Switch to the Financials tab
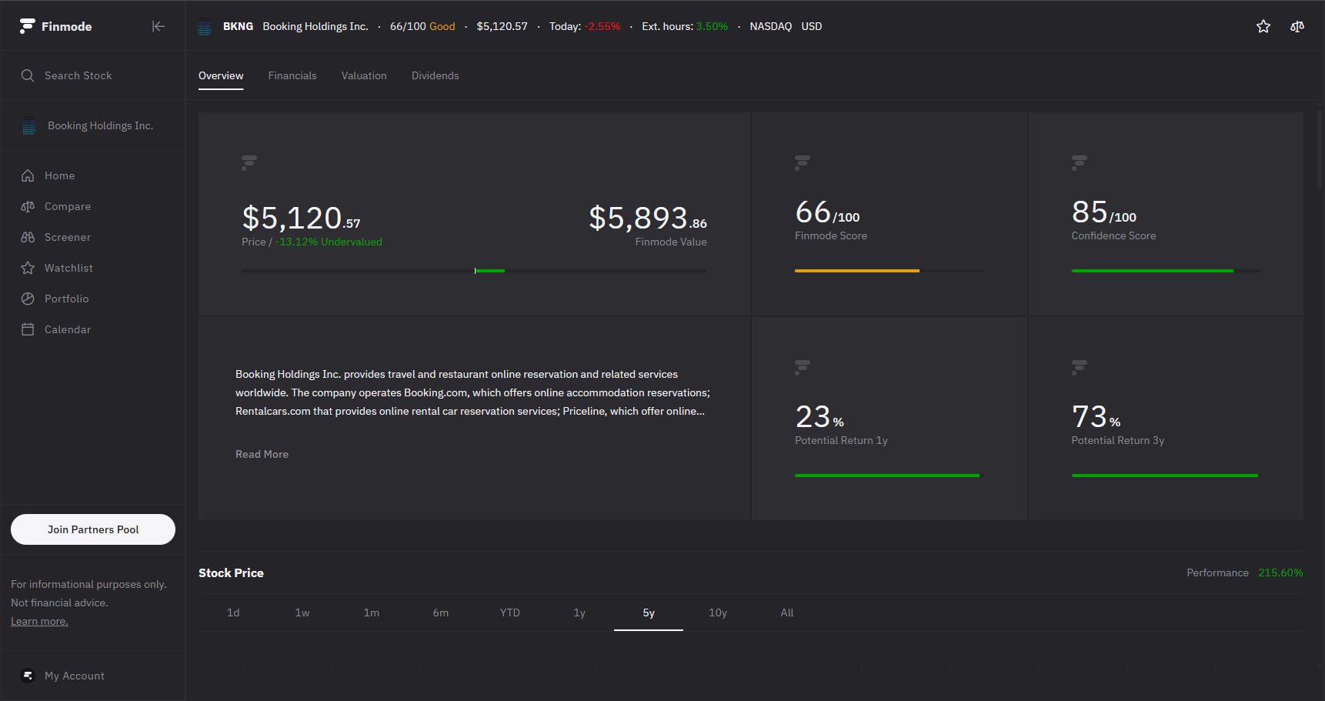Screen dimensions: 1325x701 [292, 75]
